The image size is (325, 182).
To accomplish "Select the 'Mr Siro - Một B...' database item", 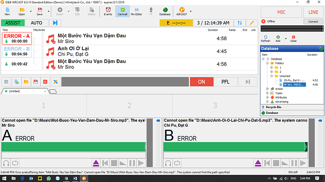I will pos(294,85).
